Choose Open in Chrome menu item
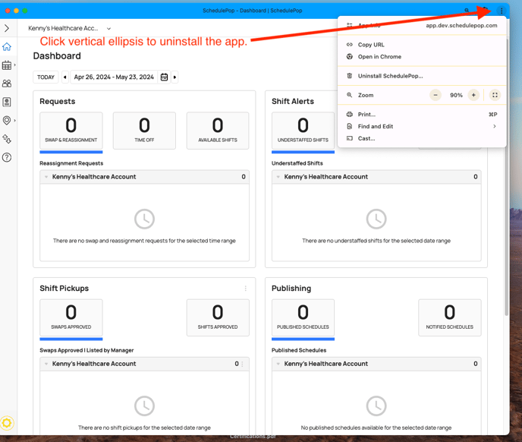The image size is (522, 442). click(422, 57)
